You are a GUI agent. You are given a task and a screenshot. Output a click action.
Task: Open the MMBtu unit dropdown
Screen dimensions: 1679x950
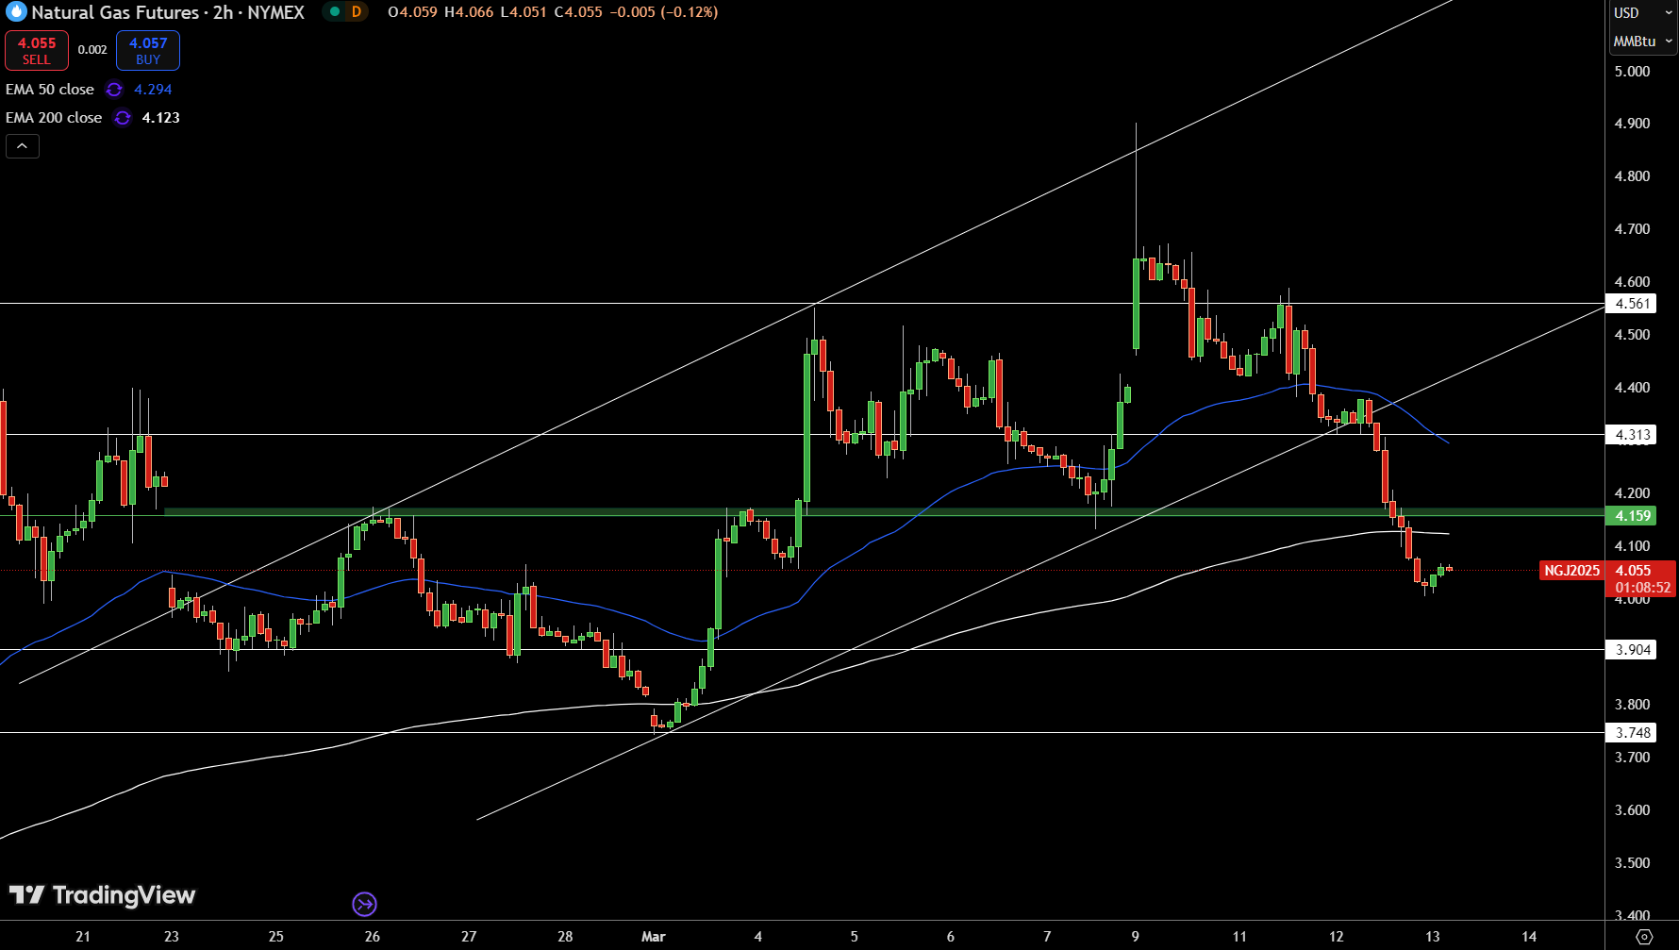pyautogui.click(x=1642, y=42)
